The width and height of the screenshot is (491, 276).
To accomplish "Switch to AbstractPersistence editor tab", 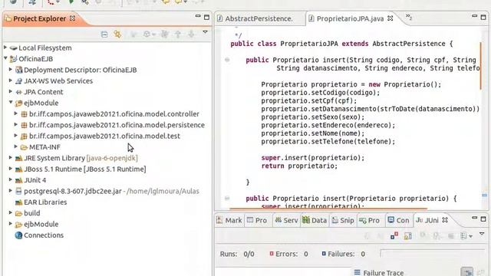I will click(259, 18).
